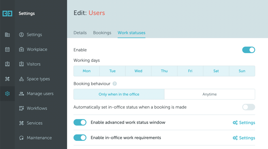268x149 pixels.
Task: Open Booking behaviour help question mark
Action: click(115, 83)
